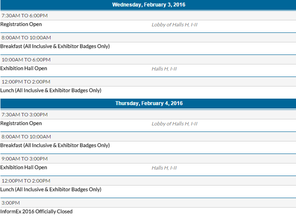296x218 pixels.
Task: Select the 10:00AM to 6:00PM time row
Action: 26,60
